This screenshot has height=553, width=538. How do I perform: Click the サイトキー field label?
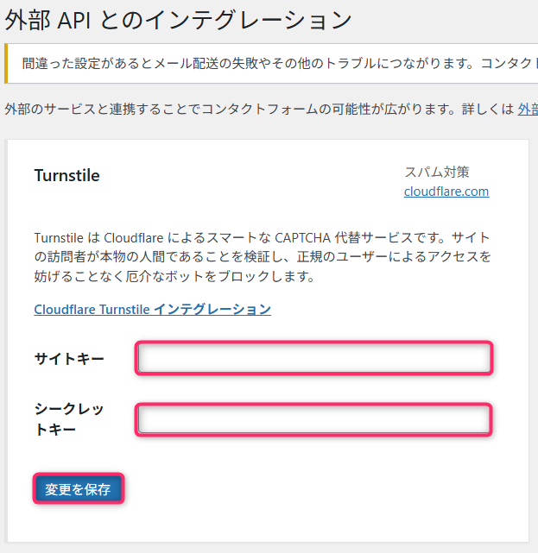69,358
